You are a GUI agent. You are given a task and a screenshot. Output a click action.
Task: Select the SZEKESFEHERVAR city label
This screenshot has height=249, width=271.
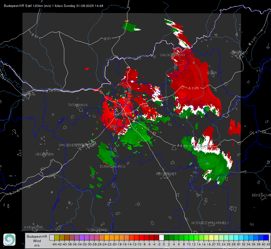tap(79, 145)
